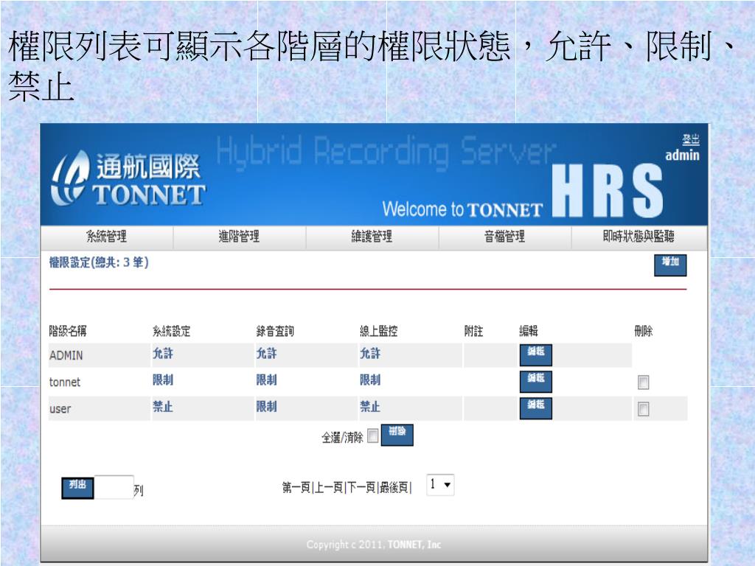Screen dimensions: 755x566
Task: Click the 刪除 button beside 全選/清除
Action: coord(397,435)
